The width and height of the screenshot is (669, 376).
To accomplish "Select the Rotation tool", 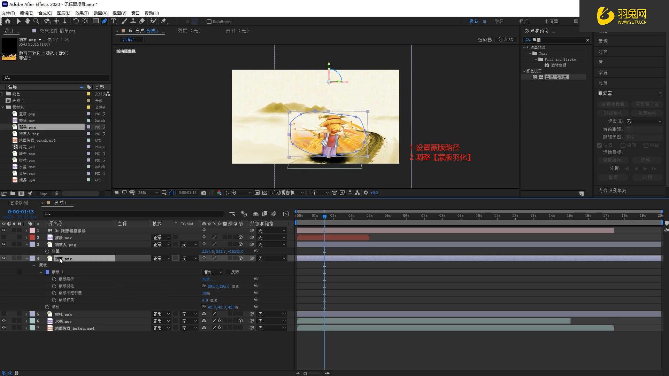I will [75, 21].
